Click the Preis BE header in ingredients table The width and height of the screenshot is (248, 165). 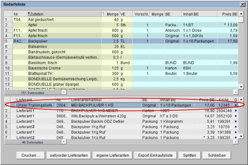click(228, 14)
